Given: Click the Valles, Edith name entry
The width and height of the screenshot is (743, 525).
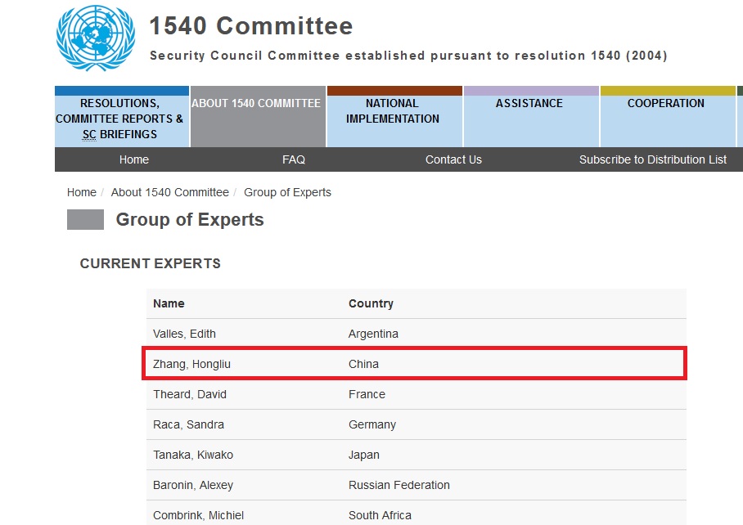Looking at the screenshot, I should coord(184,334).
